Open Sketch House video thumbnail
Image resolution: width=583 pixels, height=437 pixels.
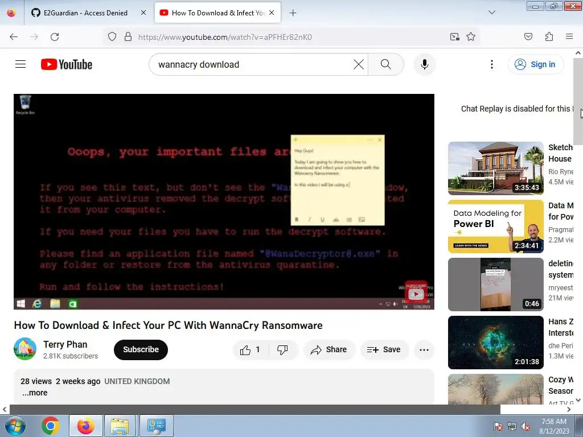coord(496,168)
